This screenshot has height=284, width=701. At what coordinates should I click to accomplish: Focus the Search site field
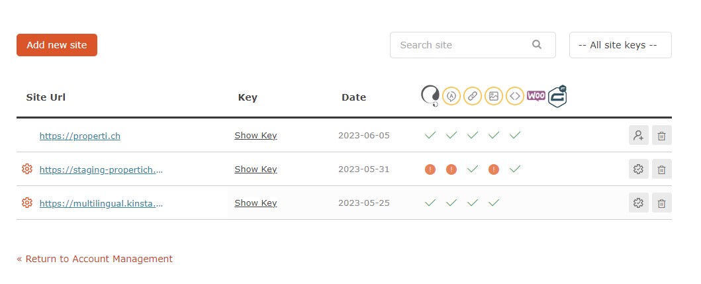click(473, 45)
